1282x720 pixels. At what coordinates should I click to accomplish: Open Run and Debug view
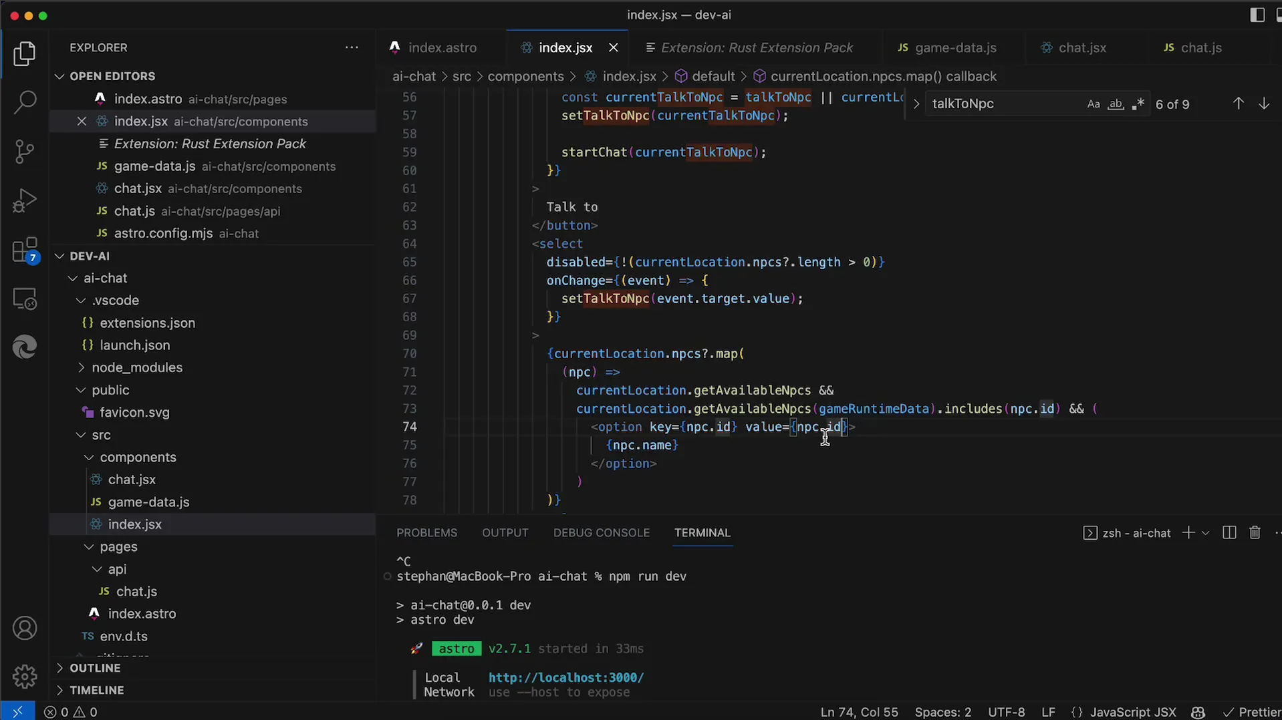25,200
